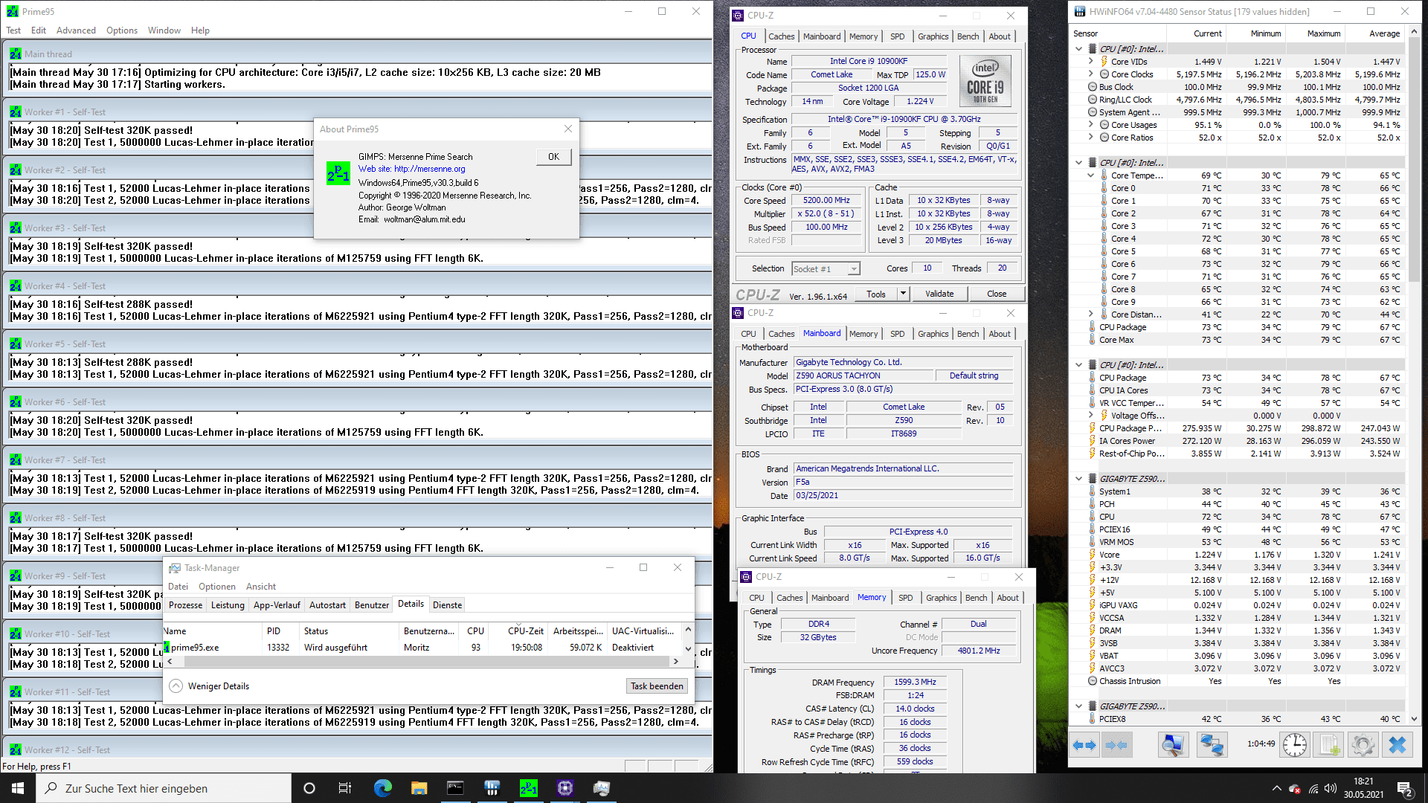Expand Core Distan... row in HWiNFO
The width and height of the screenshot is (1428, 803).
(1091, 315)
